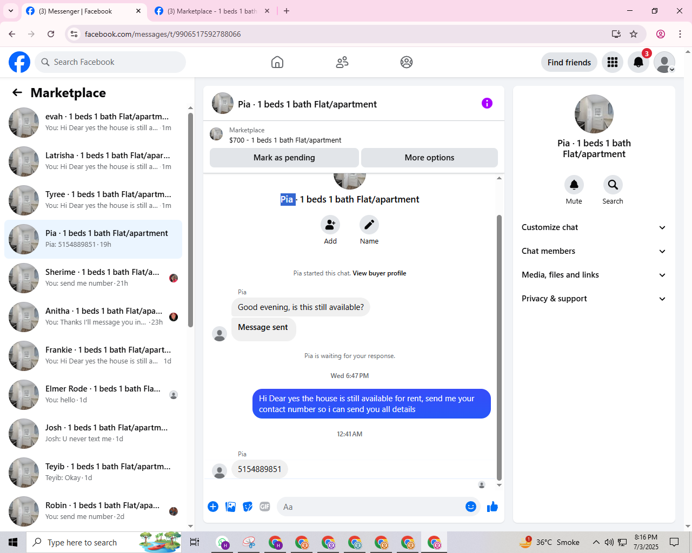Reload the browser page
Viewport: 692px width, 553px height.
51,34
